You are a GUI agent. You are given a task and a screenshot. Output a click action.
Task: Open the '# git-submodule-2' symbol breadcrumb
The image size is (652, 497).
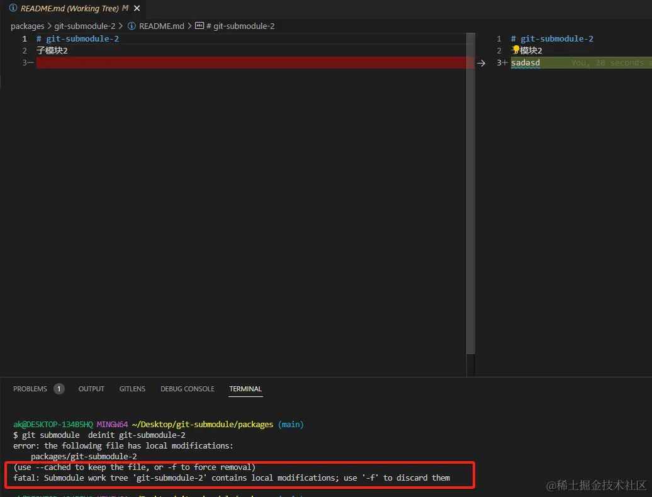tap(240, 26)
